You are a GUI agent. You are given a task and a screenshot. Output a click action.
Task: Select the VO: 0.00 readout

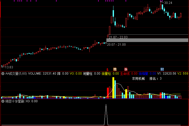tap(76, 74)
